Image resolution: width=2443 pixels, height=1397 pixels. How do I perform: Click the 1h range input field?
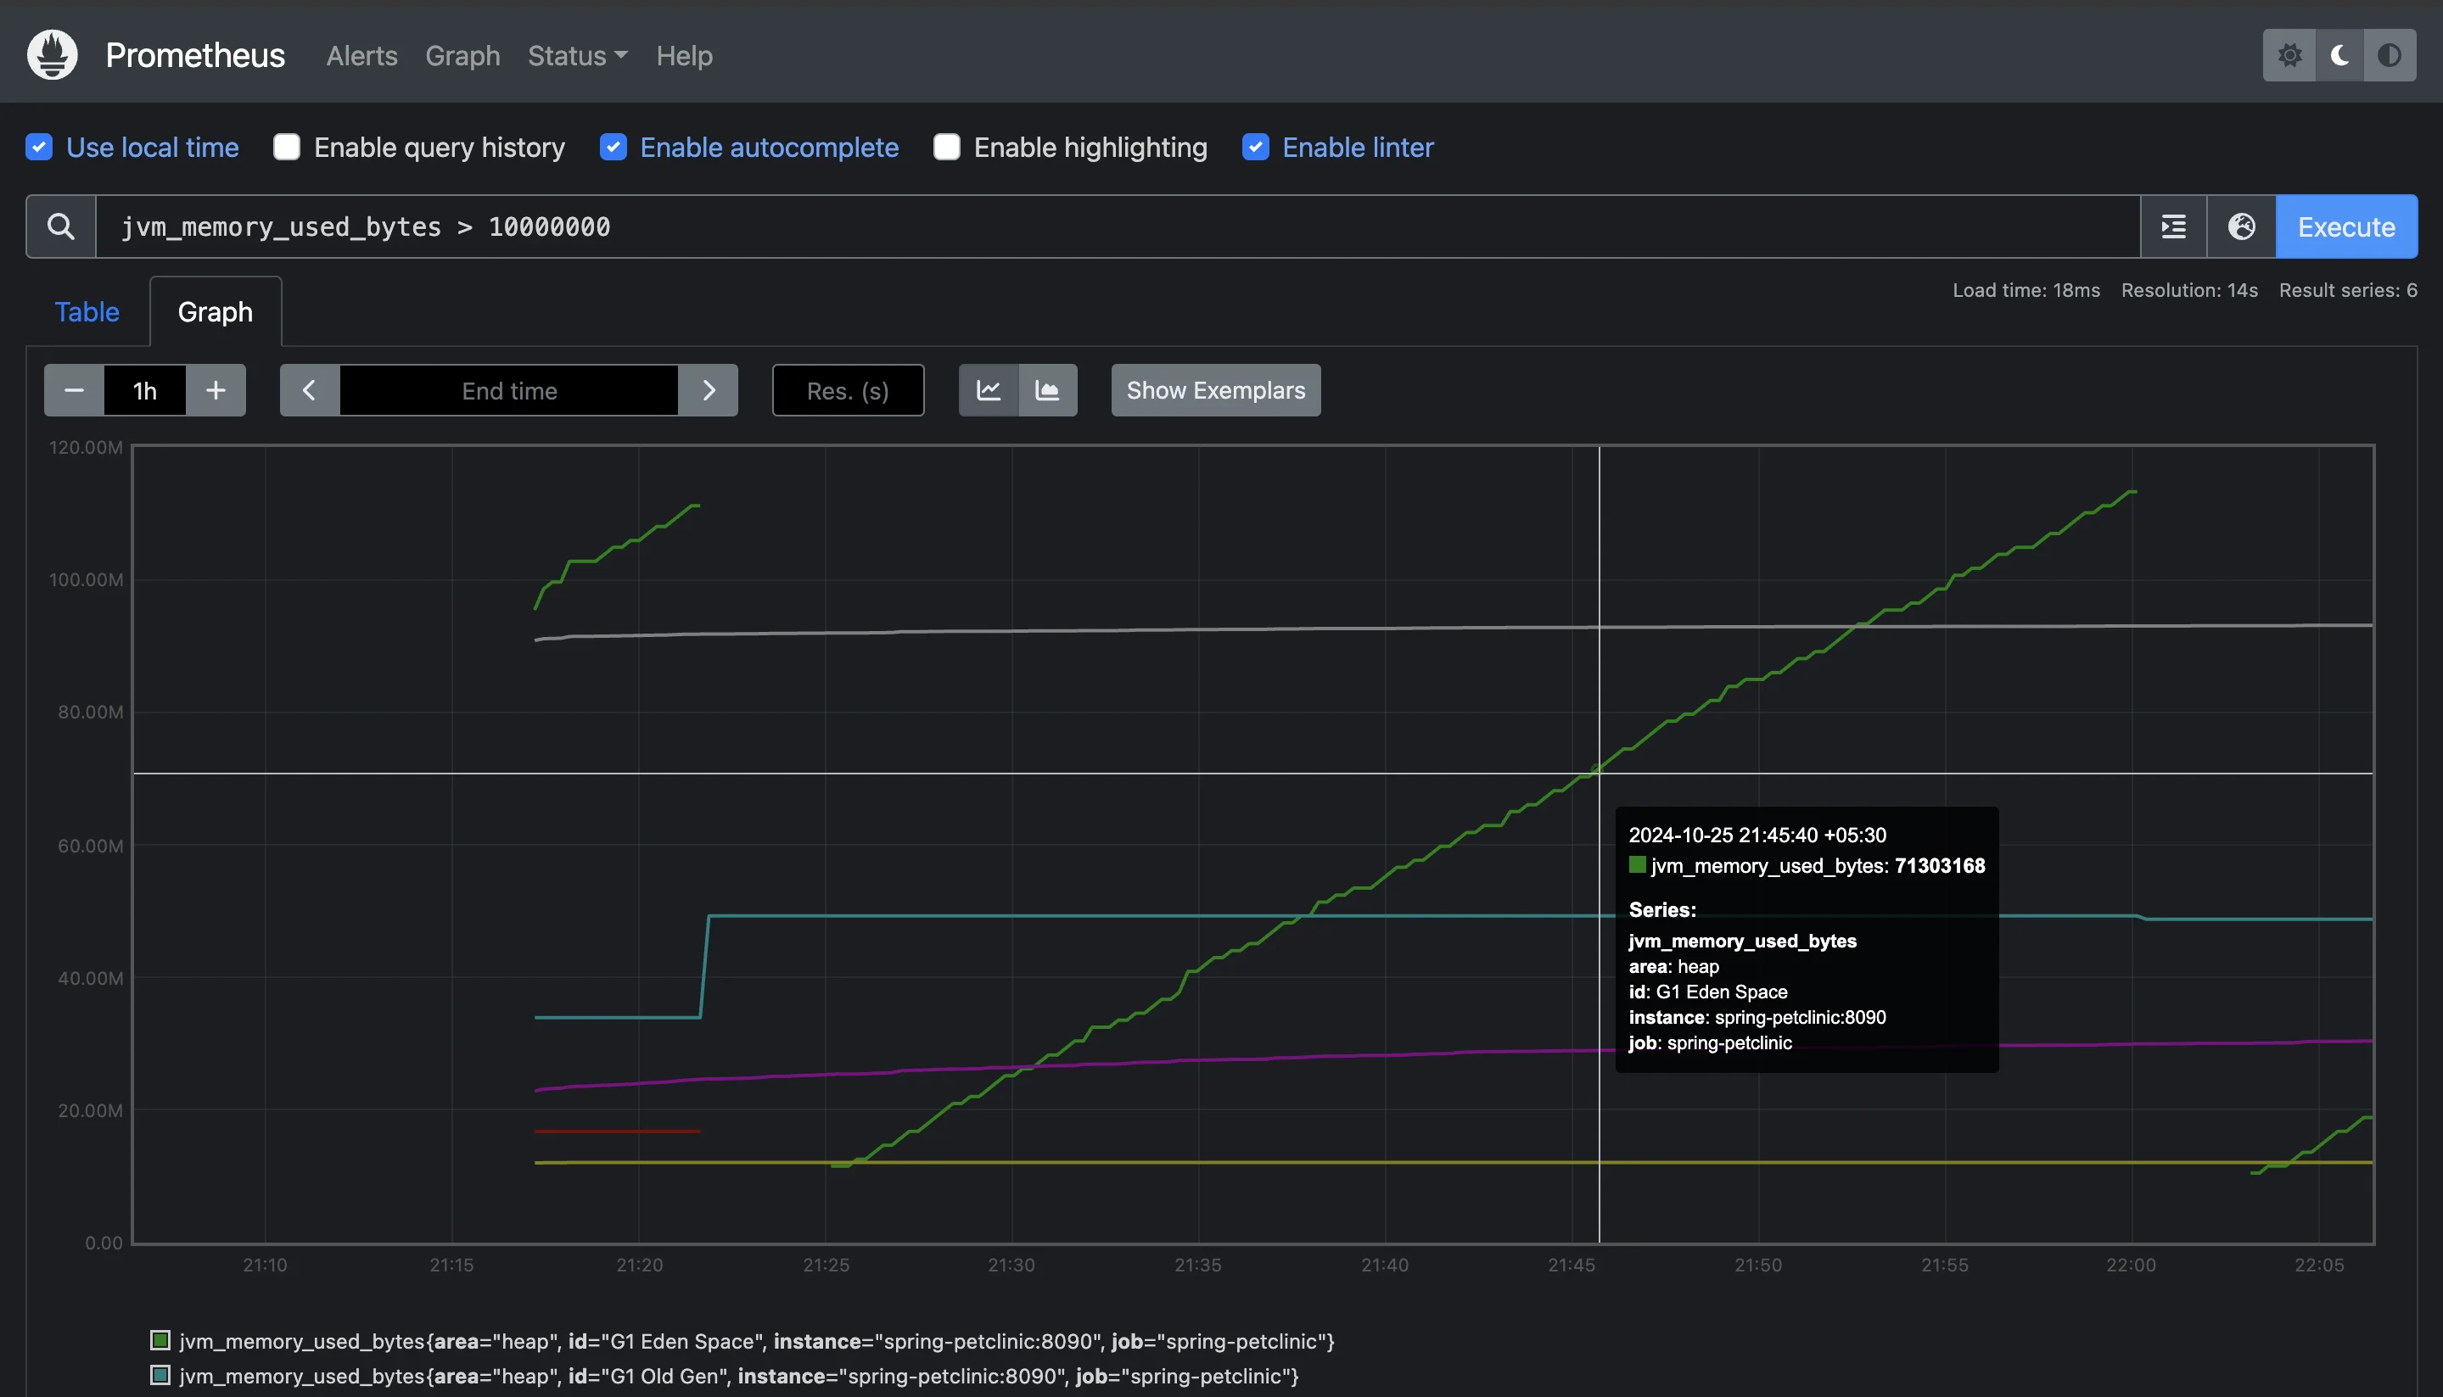click(x=145, y=390)
